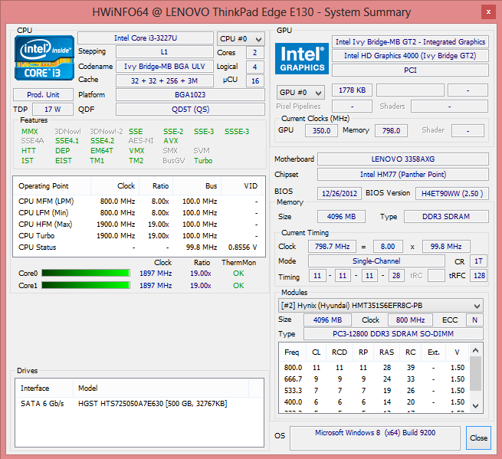Click the Codename Ivy Bridge-MB BGA ULV field
The width and height of the screenshot is (502, 459).
click(165, 66)
